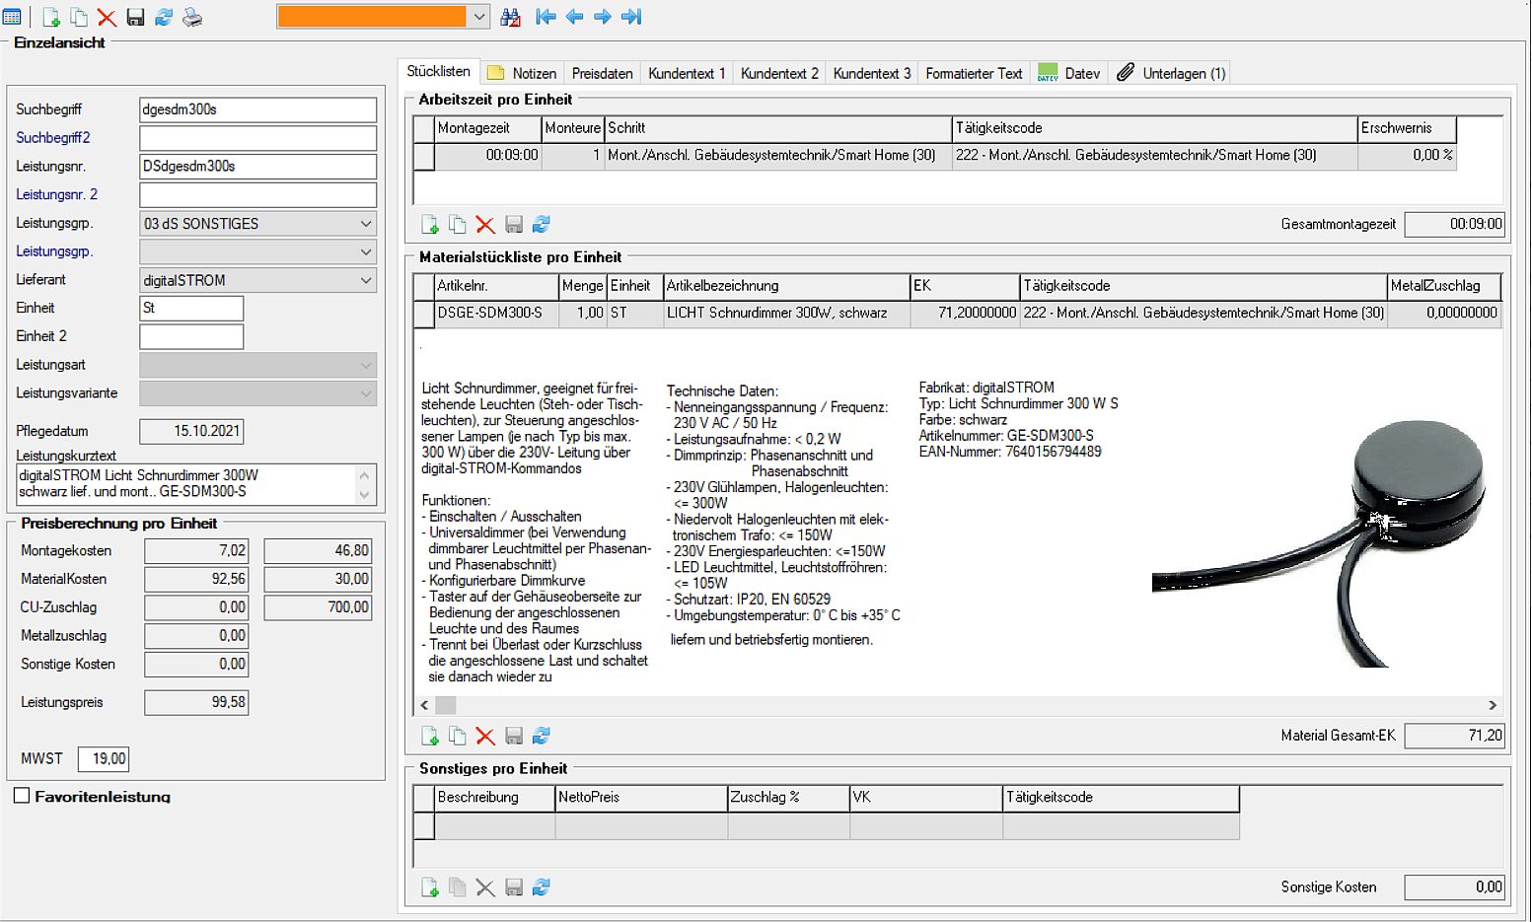Delete the row in the Materialstückliste toolbar
This screenshot has width=1532, height=922.
click(x=485, y=736)
